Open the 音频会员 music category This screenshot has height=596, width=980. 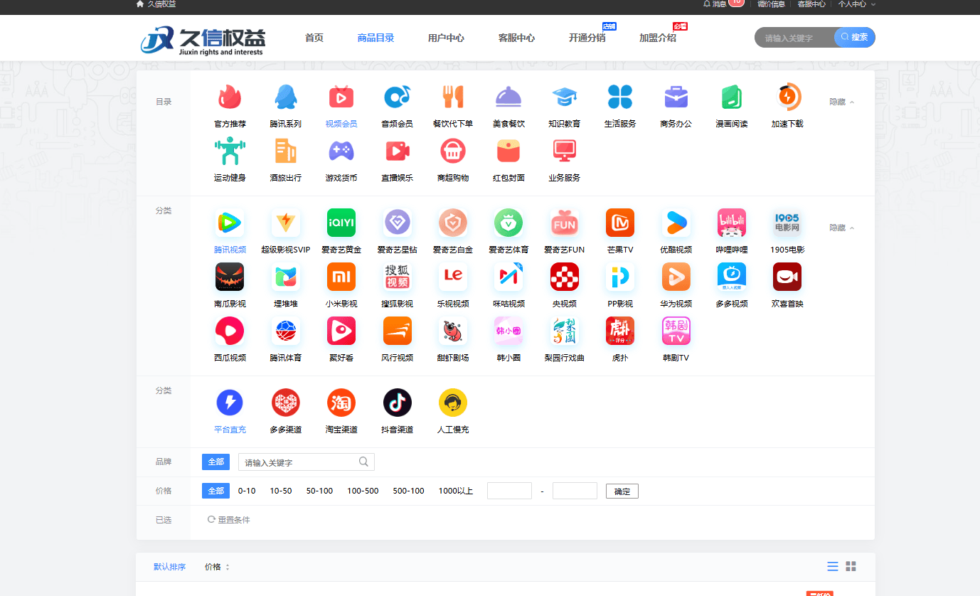tap(397, 97)
